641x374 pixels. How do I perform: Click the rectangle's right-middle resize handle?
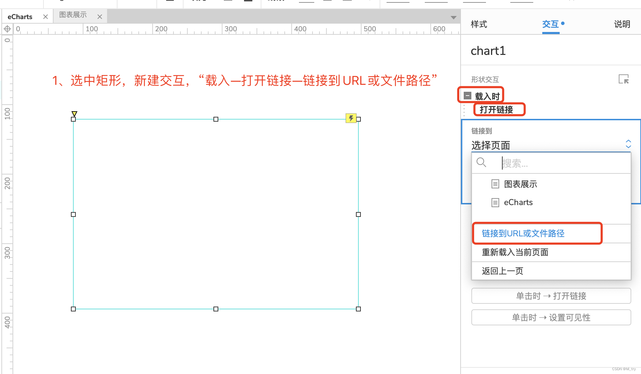coord(358,214)
